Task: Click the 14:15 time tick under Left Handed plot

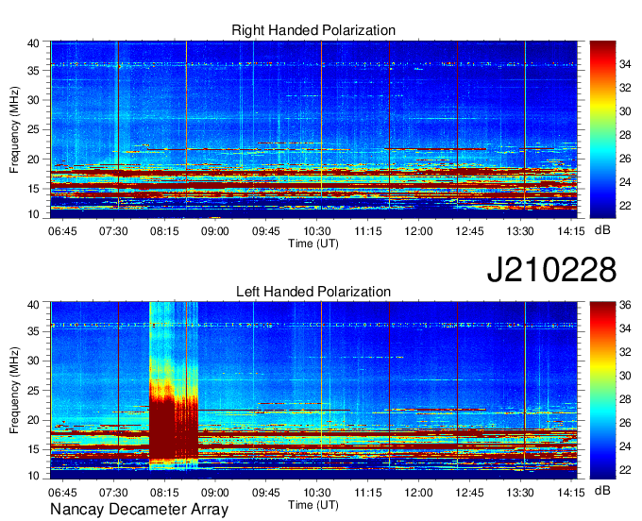Action: click(x=571, y=493)
